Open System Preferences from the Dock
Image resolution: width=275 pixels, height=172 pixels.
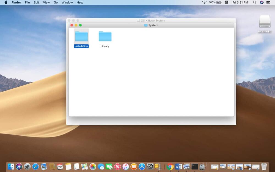click(150, 166)
